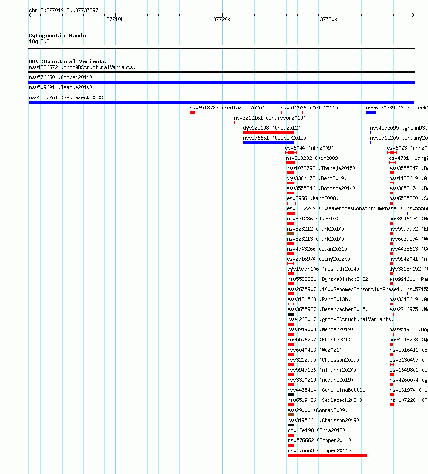Screen dimensions: 428x474
Task: Click the nsv4573095 variant label
Action: [x=399, y=128]
